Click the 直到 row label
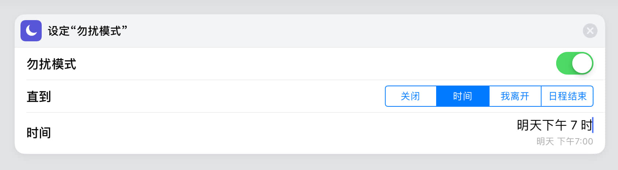Screen dimensions: 618x170 [x=39, y=97]
